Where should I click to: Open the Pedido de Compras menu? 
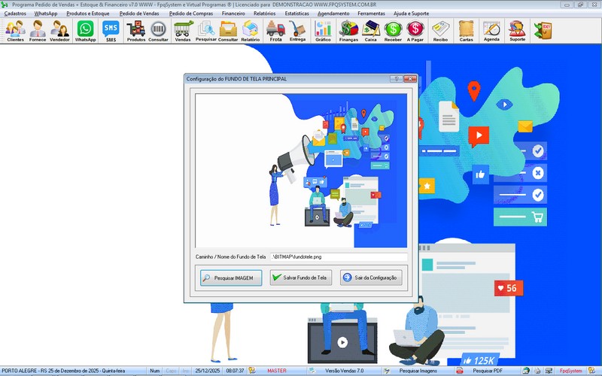coord(191,14)
